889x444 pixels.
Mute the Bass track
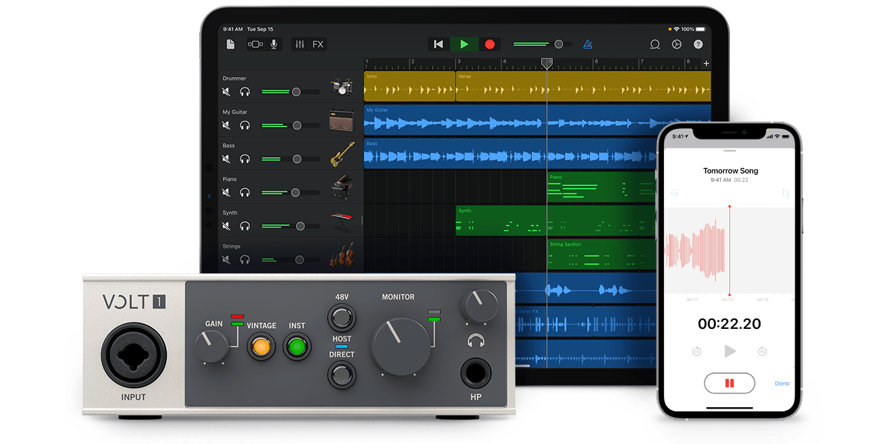226,159
